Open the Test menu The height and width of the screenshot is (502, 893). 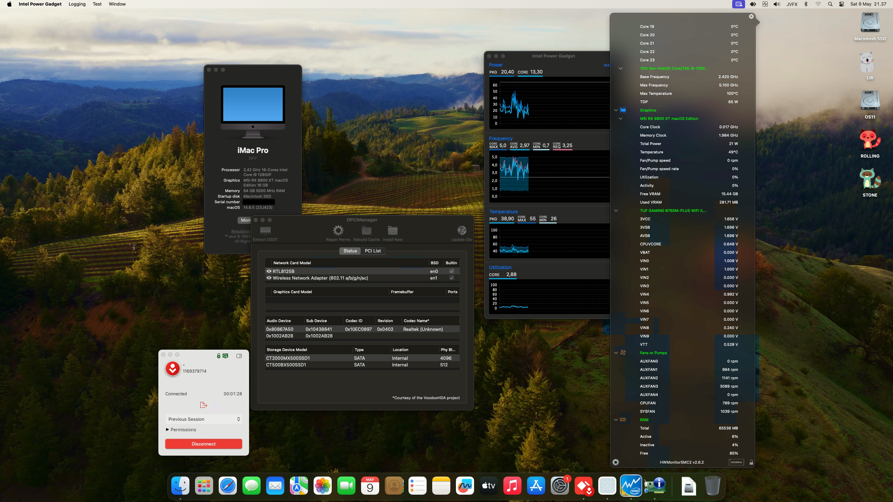[x=97, y=4]
